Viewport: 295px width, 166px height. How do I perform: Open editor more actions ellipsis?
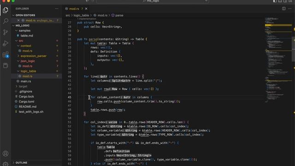(290, 9)
